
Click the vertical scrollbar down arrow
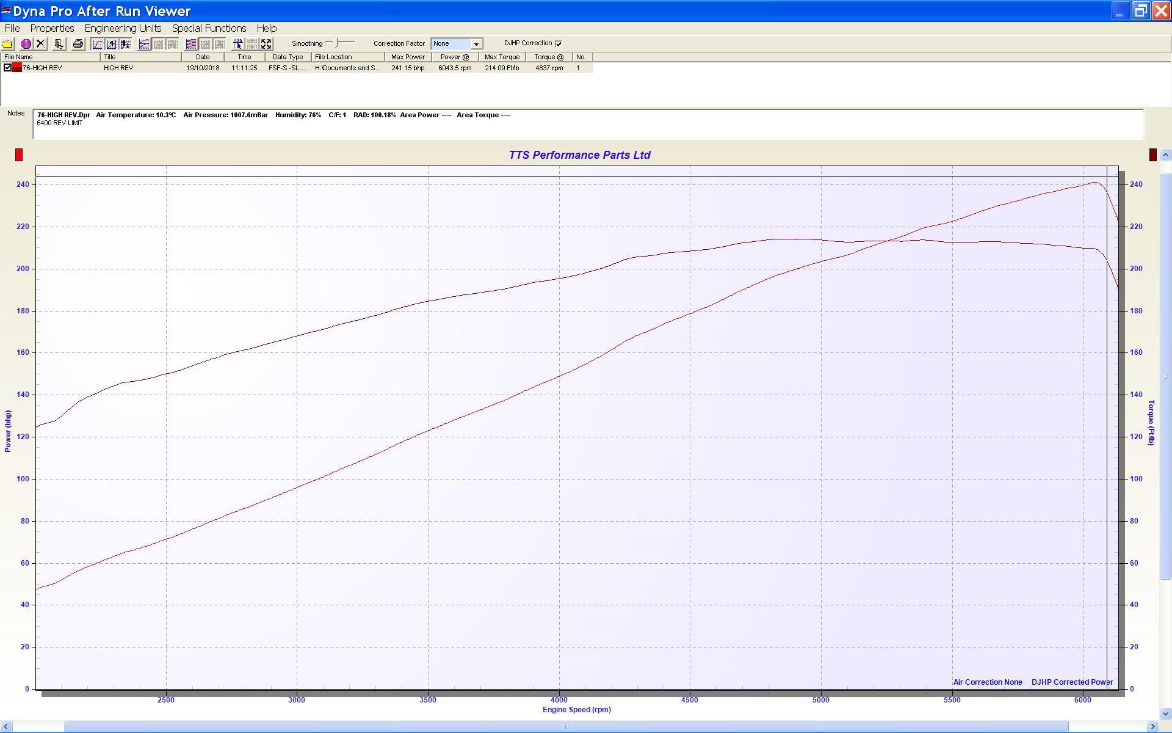click(x=1165, y=713)
